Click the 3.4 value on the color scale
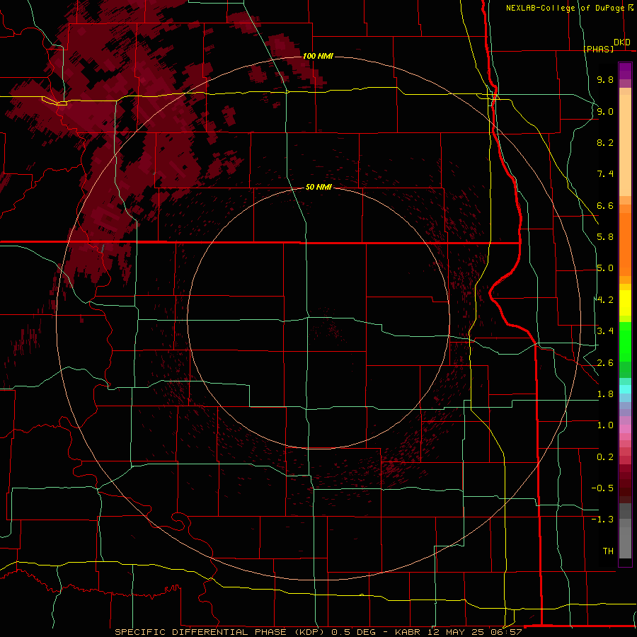Viewport: 637px width, 637px height. (605, 331)
